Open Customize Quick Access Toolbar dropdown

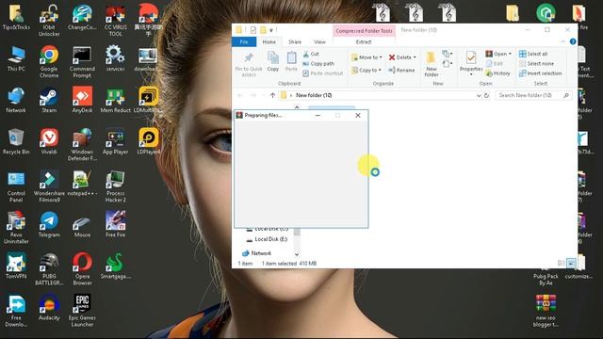(271, 30)
